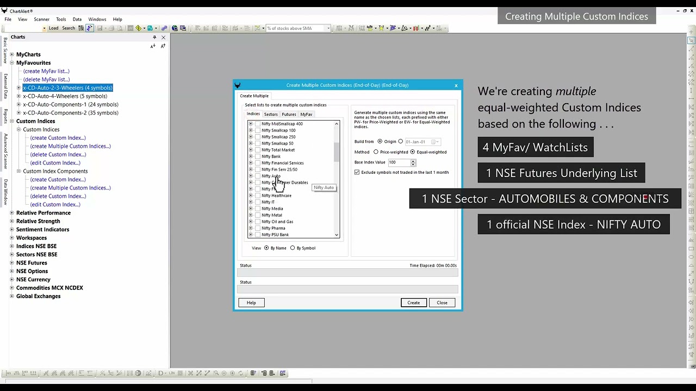
Task: Click the dialog close X icon in title bar
Action: (x=456, y=85)
